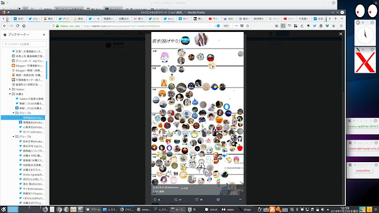Open the xclock taskbar entry
Image resolution: width=379 pixels, height=213 pixels.
tap(211, 209)
